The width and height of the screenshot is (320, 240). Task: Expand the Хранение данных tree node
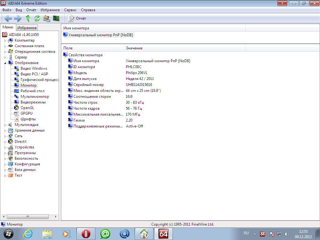click(x=5, y=131)
